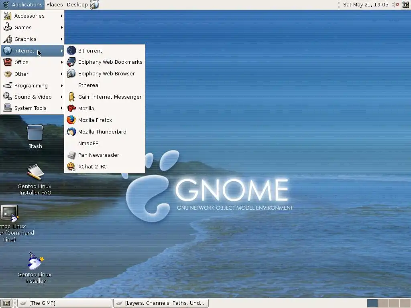The image size is (411, 308).
Task: Click the System Tools computer icon
Action: [x=7, y=108]
